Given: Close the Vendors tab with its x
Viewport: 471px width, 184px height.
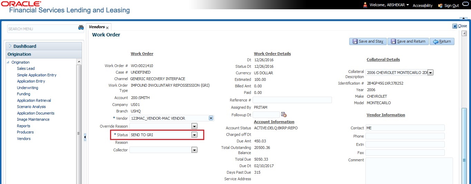Looking at the screenshot, I should [x=107, y=28].
